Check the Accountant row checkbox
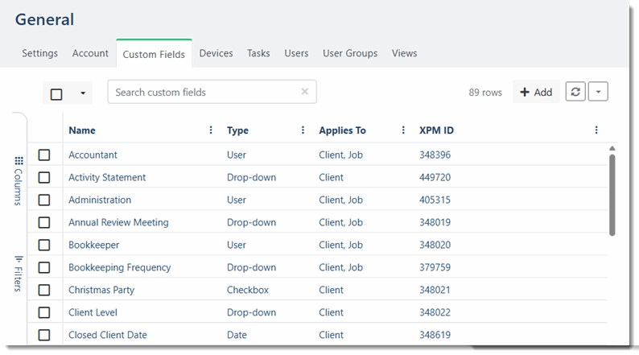This screenshot has height=355, width=639. [44, 155]
